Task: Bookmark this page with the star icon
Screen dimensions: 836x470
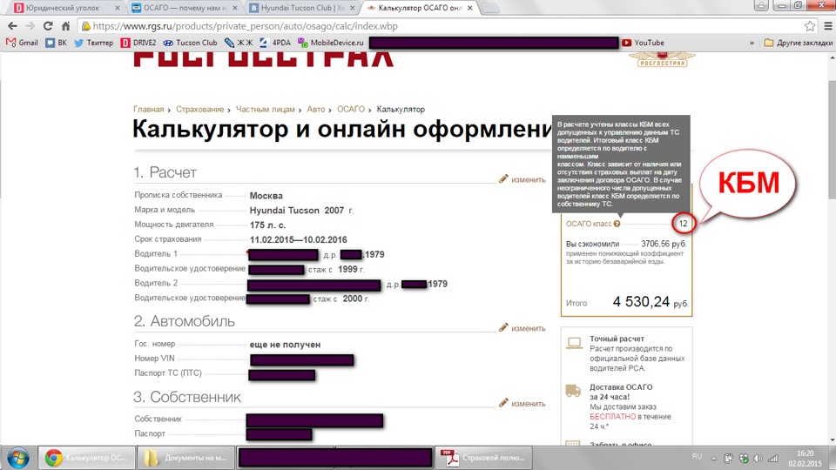Action: point(809,26)
